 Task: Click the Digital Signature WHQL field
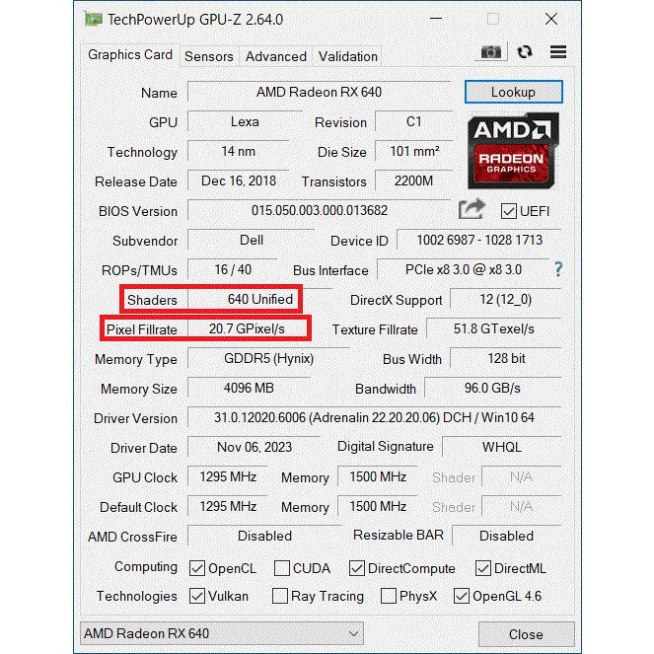(502, 448)
